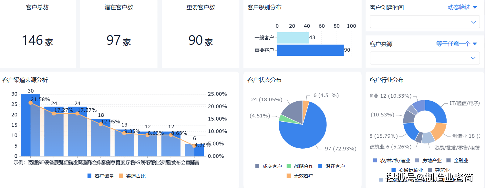Click the 重要客户数 card title
The width and height of the screenshot is (485, 188).
pyautogui.click(x=201, y=7)
